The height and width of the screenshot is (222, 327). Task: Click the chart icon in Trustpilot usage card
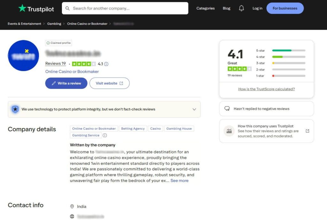click(229, 131)
